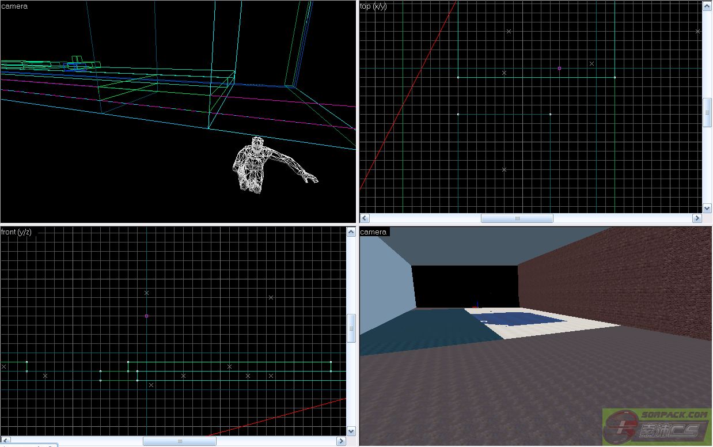The height and width of the screenshot is (447, 713).
Task: Click the front view's scroll-up arrow
Action: click(x=351, y=232)
